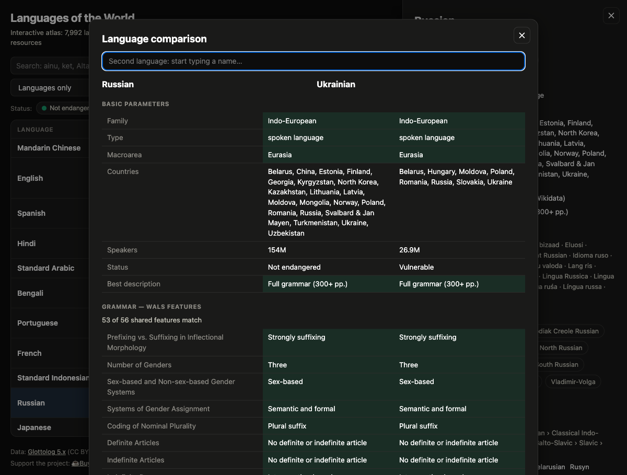Open the Vladimir-Volga dialect chip
Image resolution: width=627 pixels, height=475 pixels.
coord(573,381)
